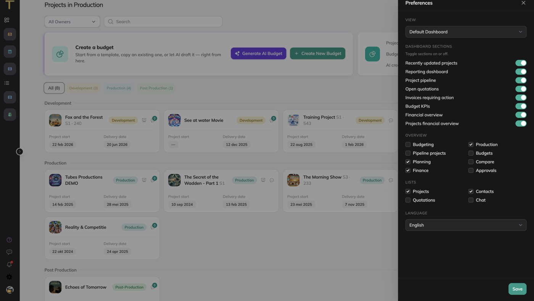Image resolution: width=534 pixels, height=301 pixels.
Task: Click Create New Budget button
Action: point(318,53)
